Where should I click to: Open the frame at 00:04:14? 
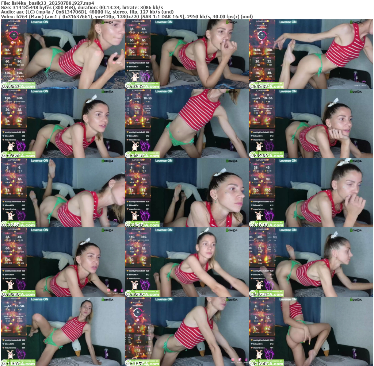[x=187, y=123]
